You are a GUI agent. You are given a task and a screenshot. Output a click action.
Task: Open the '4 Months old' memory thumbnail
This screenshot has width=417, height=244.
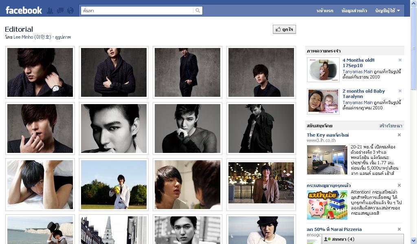point(323,70)
